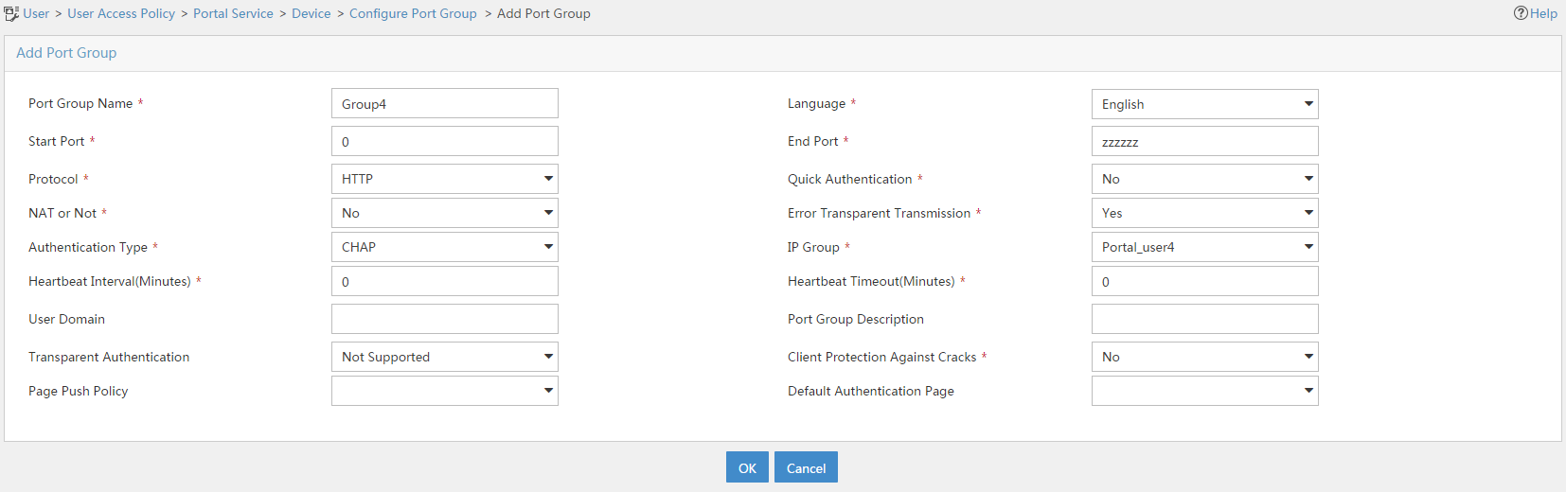Click the IP Group label
Viewport: 1566px width, 492px height.
click(813, 247)
